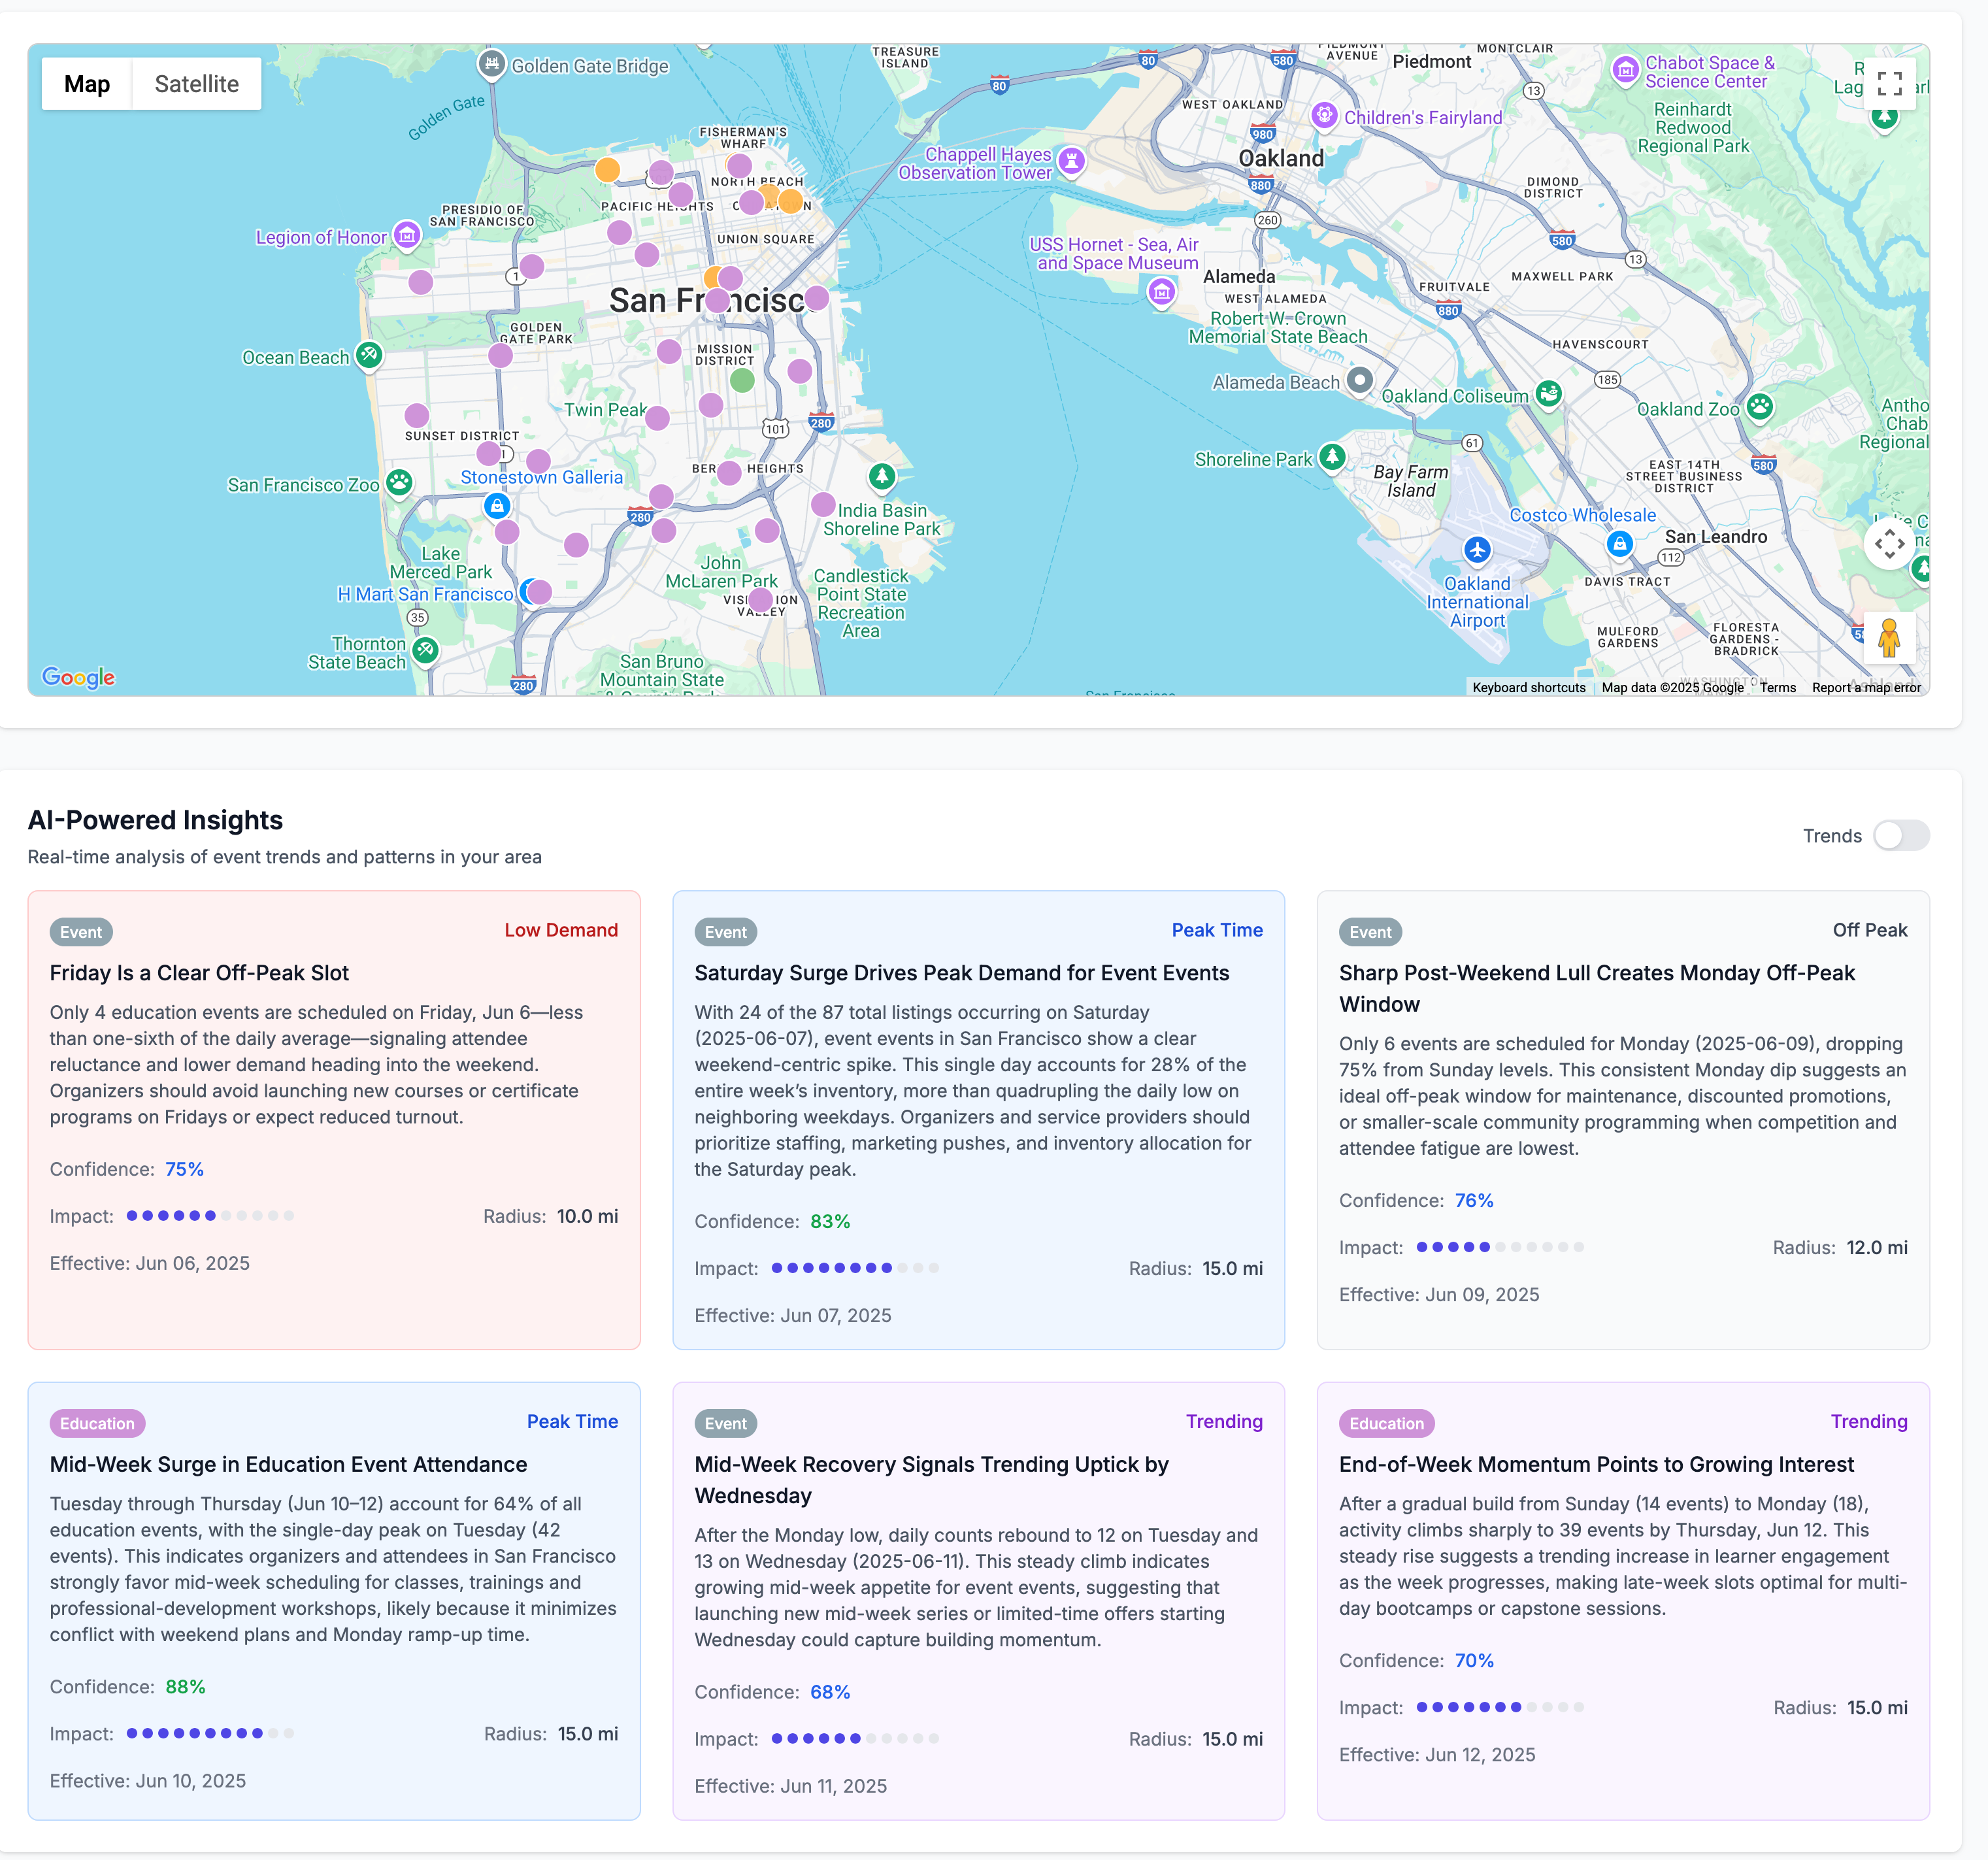Open the Sharp Post-Weekend Lull insight card

[x=1623, y=1120]
